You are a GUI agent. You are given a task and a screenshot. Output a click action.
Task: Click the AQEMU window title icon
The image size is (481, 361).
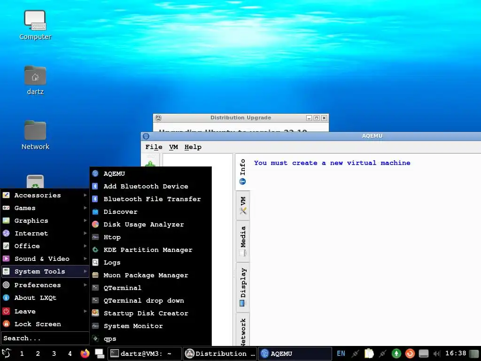[x=146, y=136]
